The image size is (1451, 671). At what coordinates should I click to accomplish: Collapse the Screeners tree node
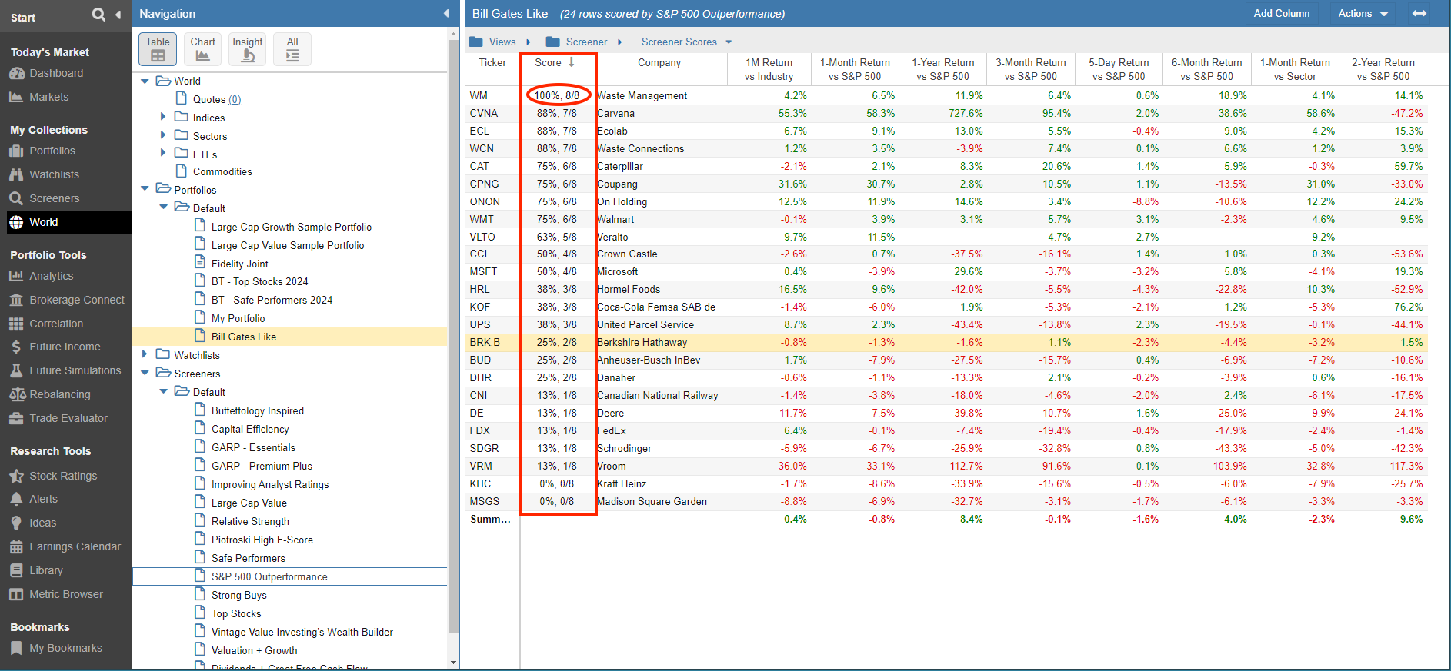145,373
